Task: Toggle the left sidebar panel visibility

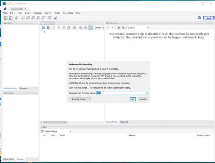Action: point(205,18)
